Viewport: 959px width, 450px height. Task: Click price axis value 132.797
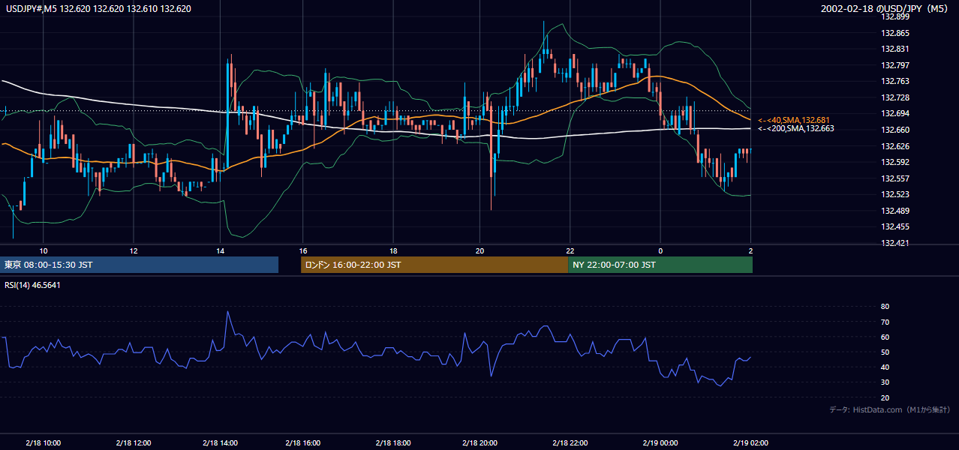896,65
